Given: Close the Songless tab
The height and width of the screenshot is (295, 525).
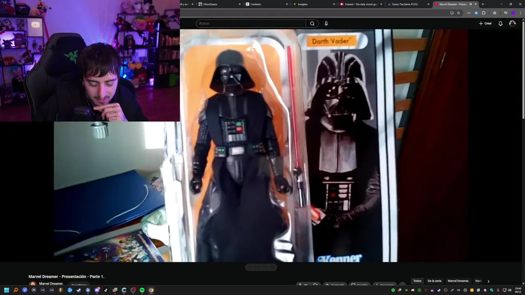Looking at the screenshot, I should tap(335, 4).
